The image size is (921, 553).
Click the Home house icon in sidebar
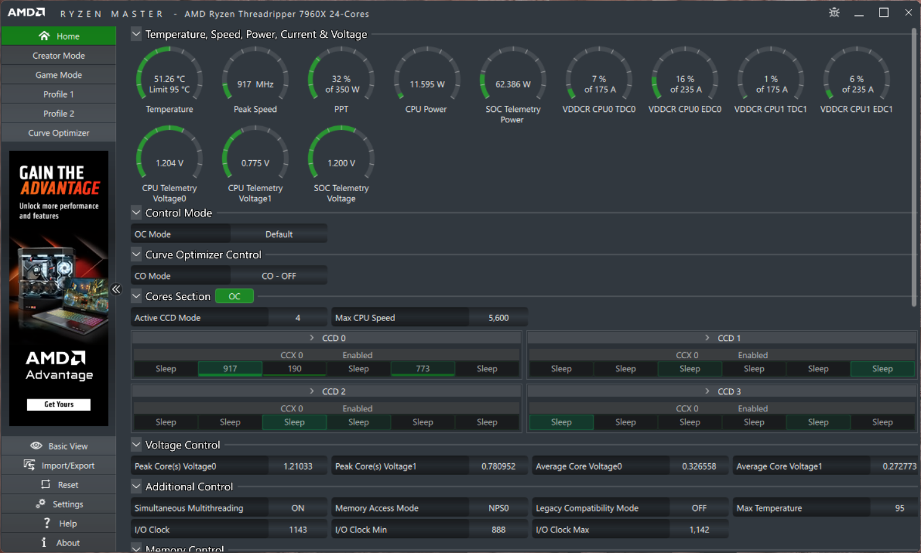tap(44, 36)
